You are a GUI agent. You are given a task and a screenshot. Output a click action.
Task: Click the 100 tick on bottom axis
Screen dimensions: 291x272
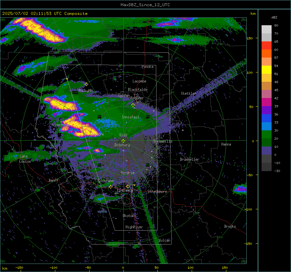click(x=190, y=268)
